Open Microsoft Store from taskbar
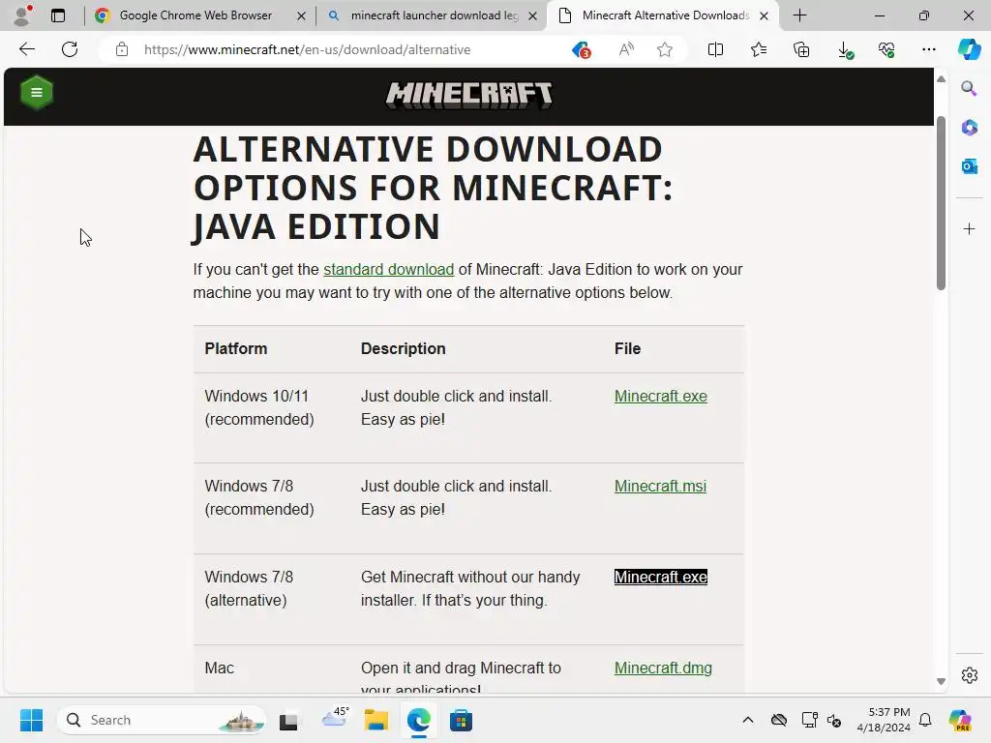This screenshot has width=991, height=743. click(461, 720)
